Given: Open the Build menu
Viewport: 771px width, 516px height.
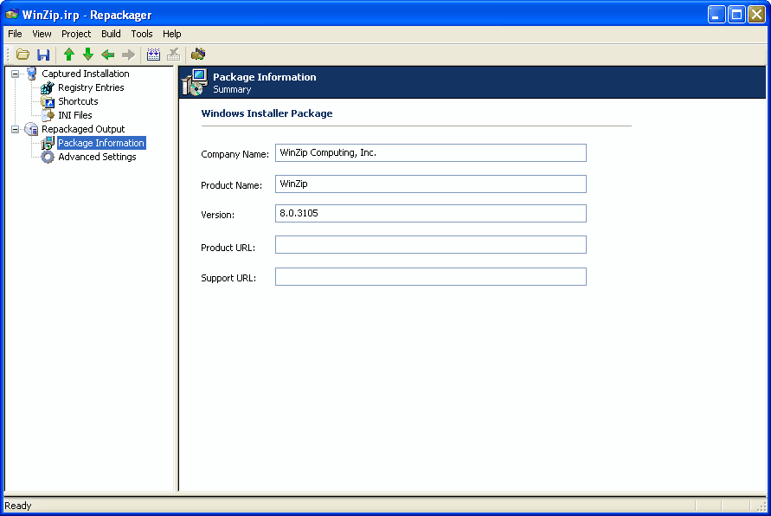Looking at the screenshot, I should click(x=111, y=34).
